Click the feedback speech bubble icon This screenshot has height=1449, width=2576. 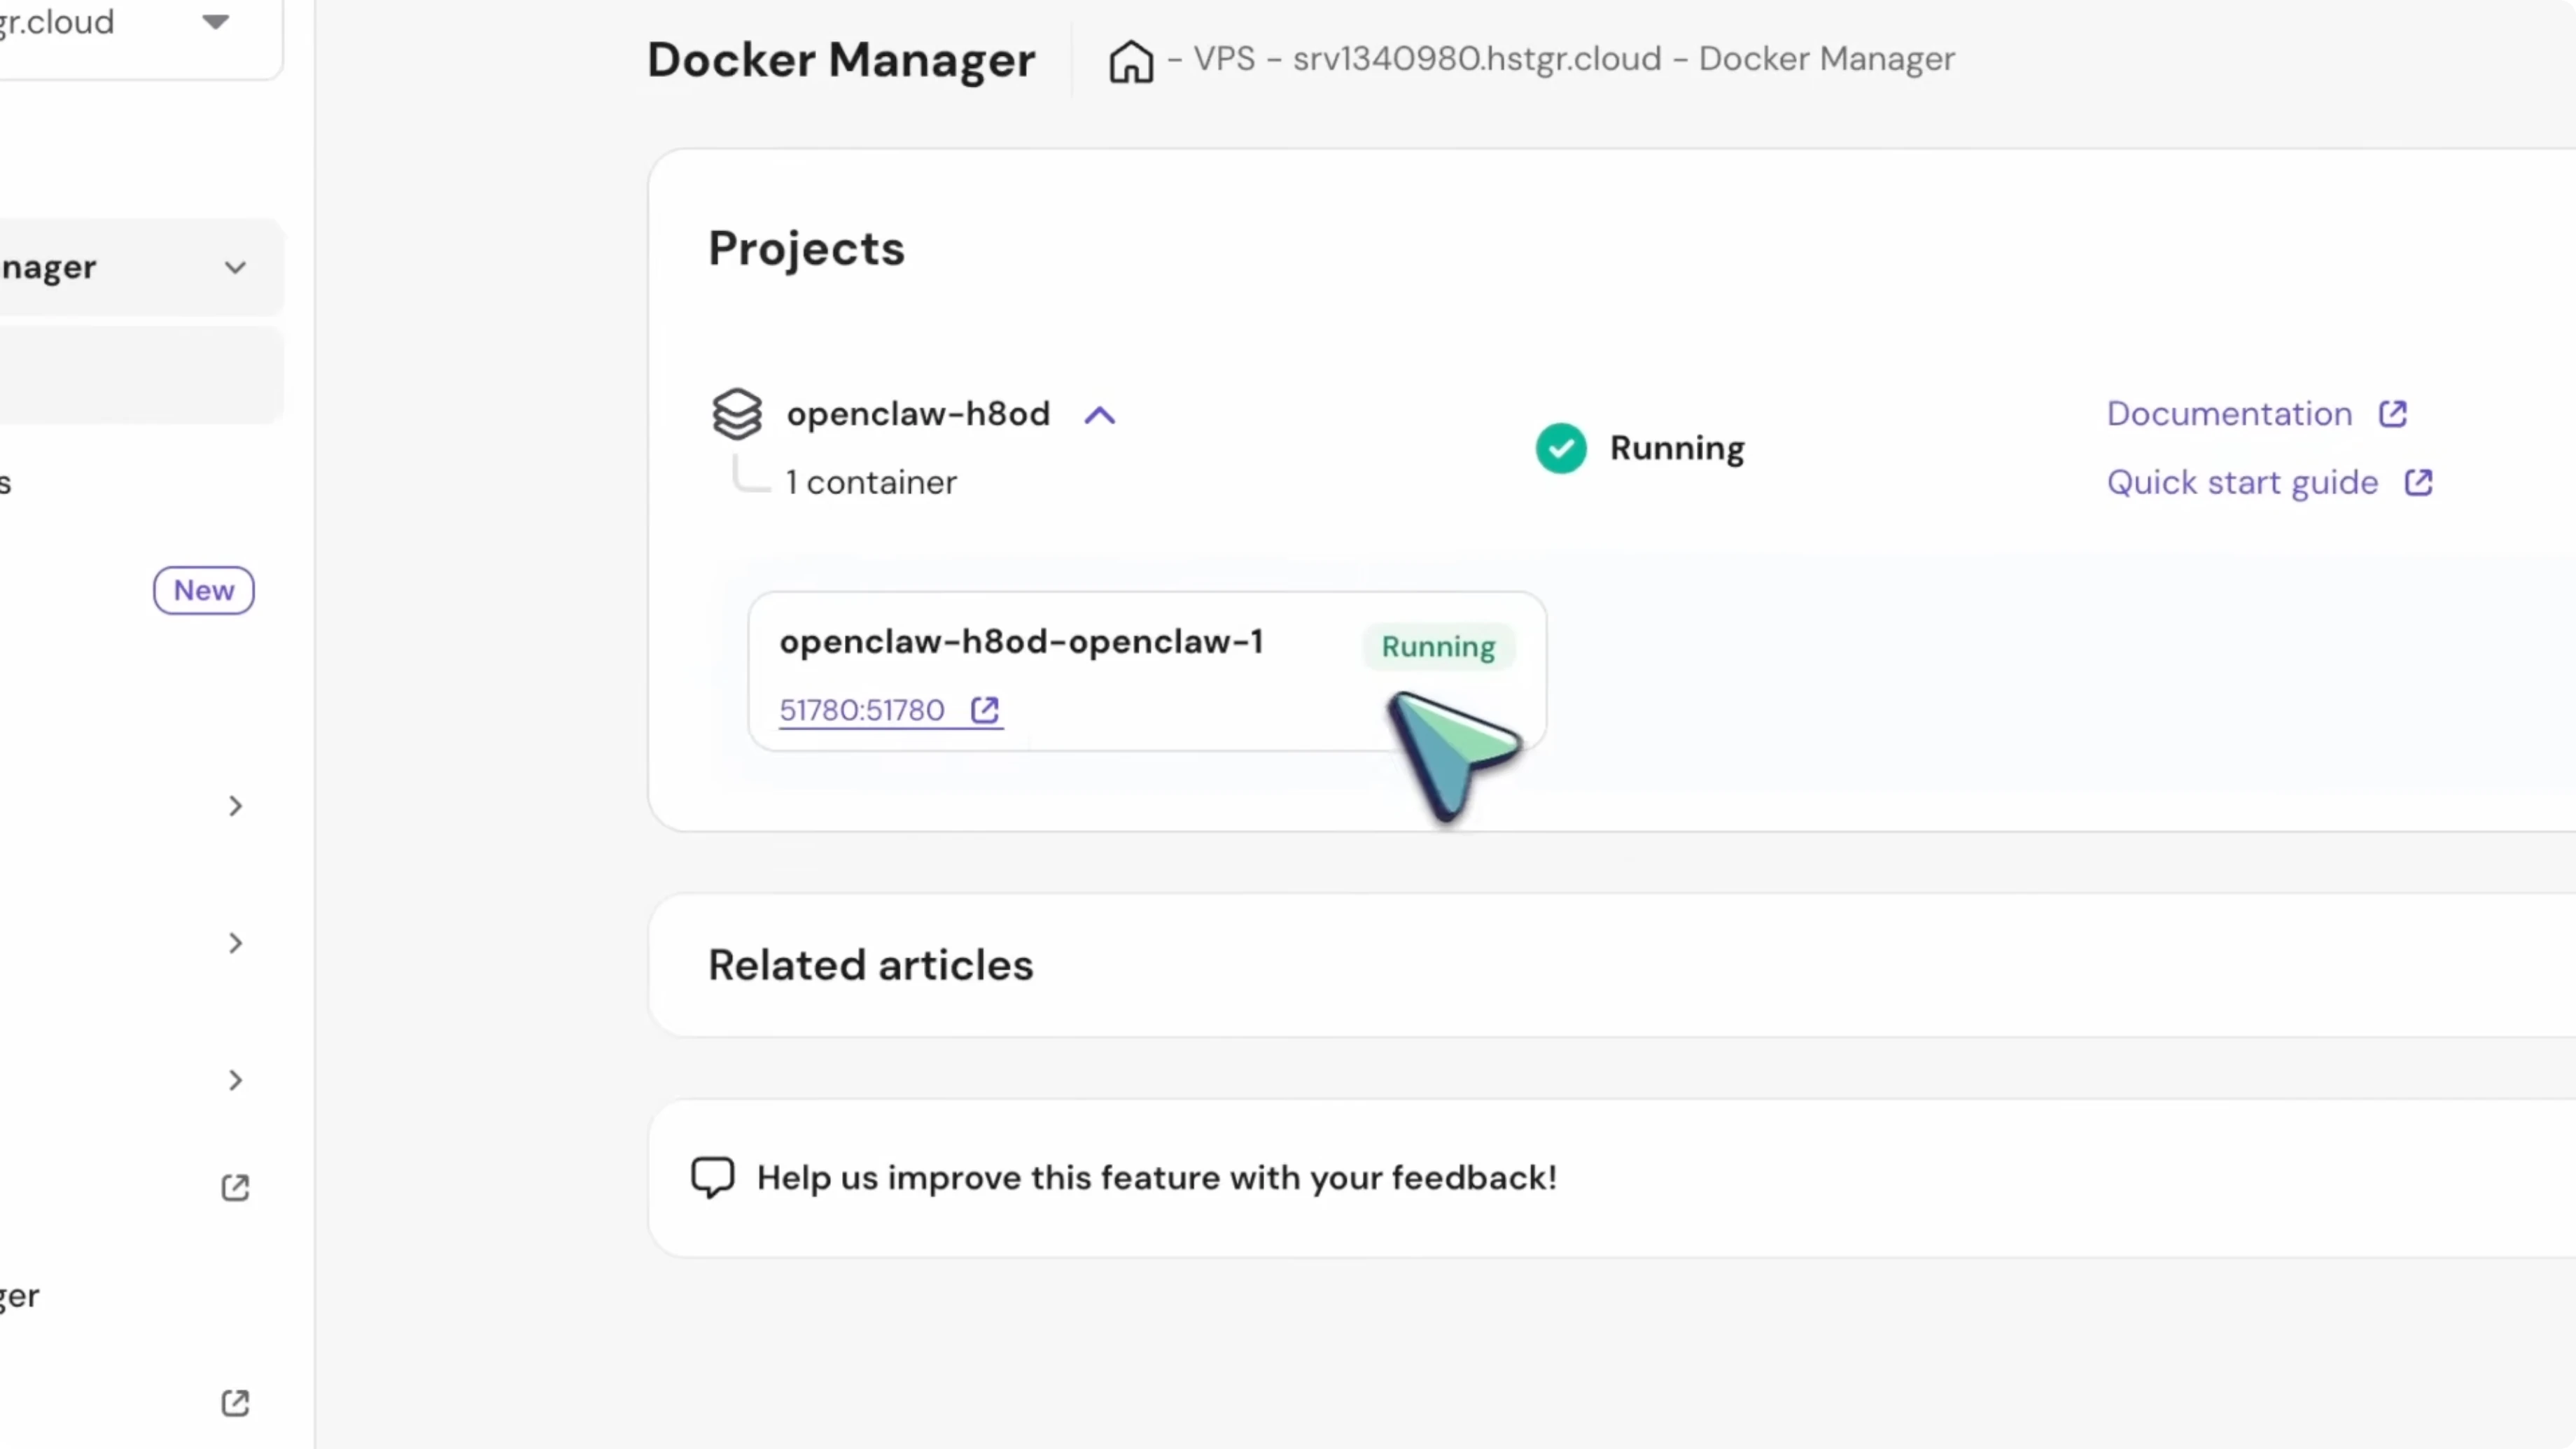[713, 1177]
